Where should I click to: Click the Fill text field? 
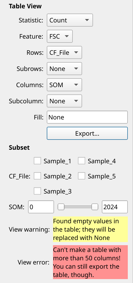tap(87, 117)
